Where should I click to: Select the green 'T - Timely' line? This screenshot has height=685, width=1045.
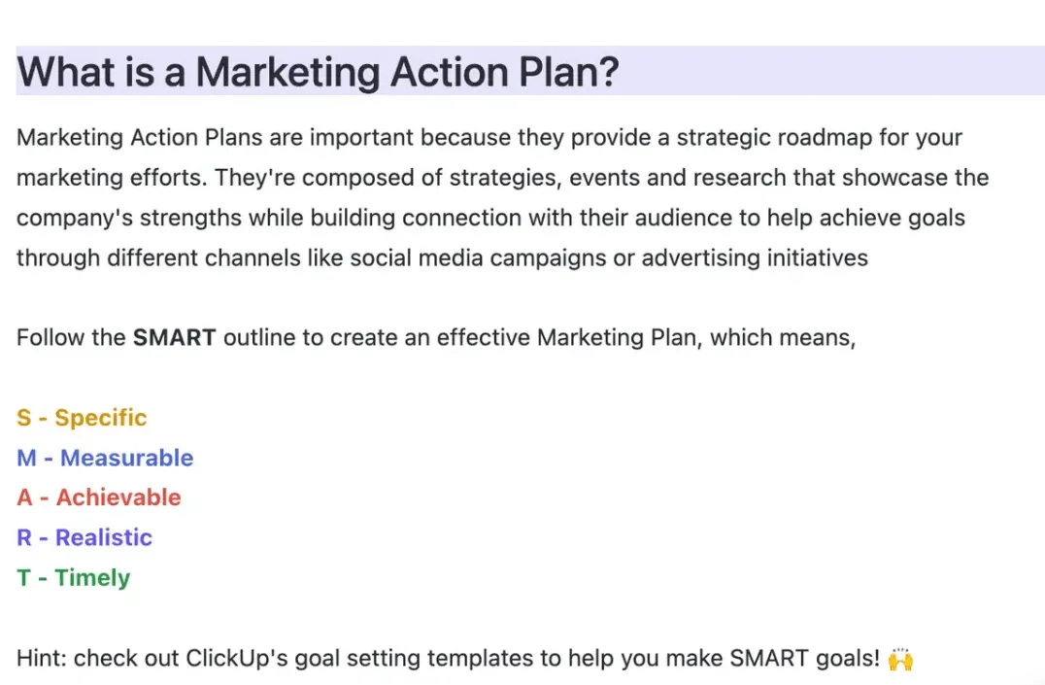click(73, 577)
